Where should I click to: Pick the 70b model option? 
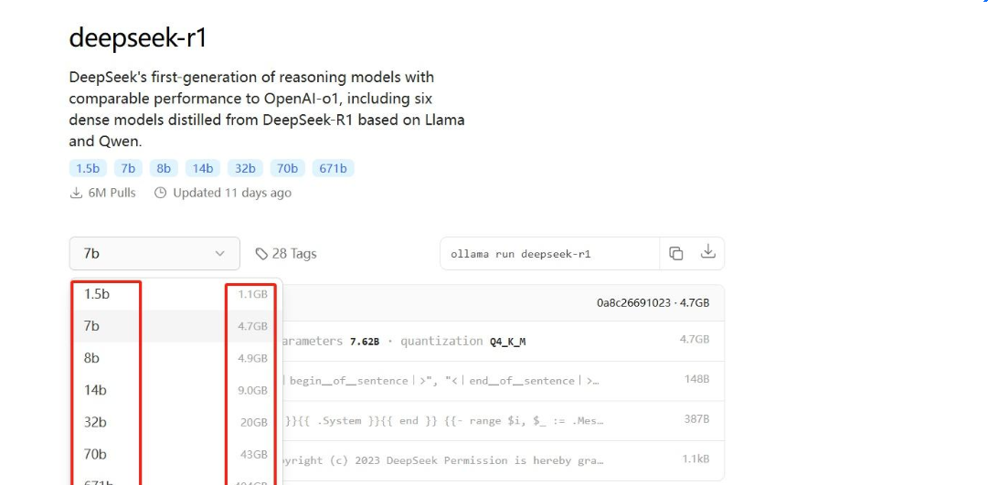[x=175, y=454]
